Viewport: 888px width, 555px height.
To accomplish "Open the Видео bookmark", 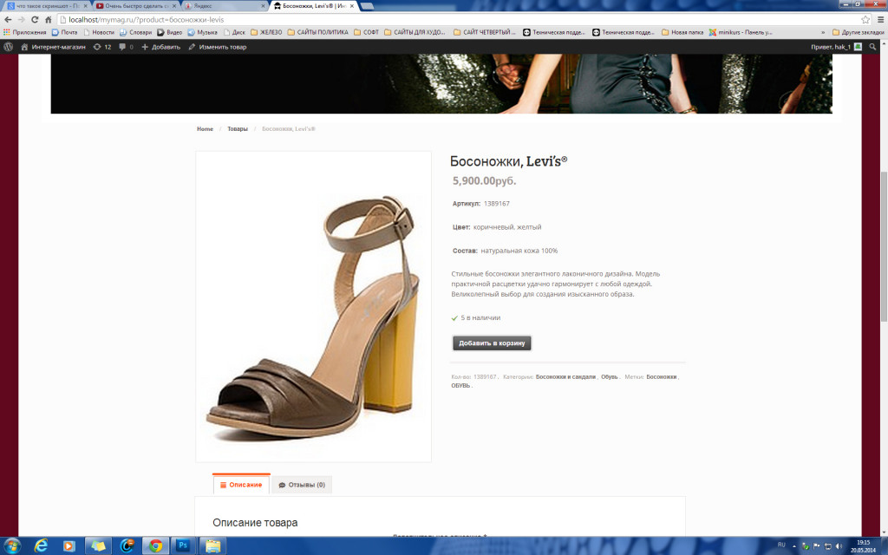I will click(x=169, y=32).
